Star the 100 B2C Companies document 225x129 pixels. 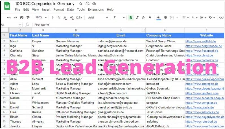point(81,3)
